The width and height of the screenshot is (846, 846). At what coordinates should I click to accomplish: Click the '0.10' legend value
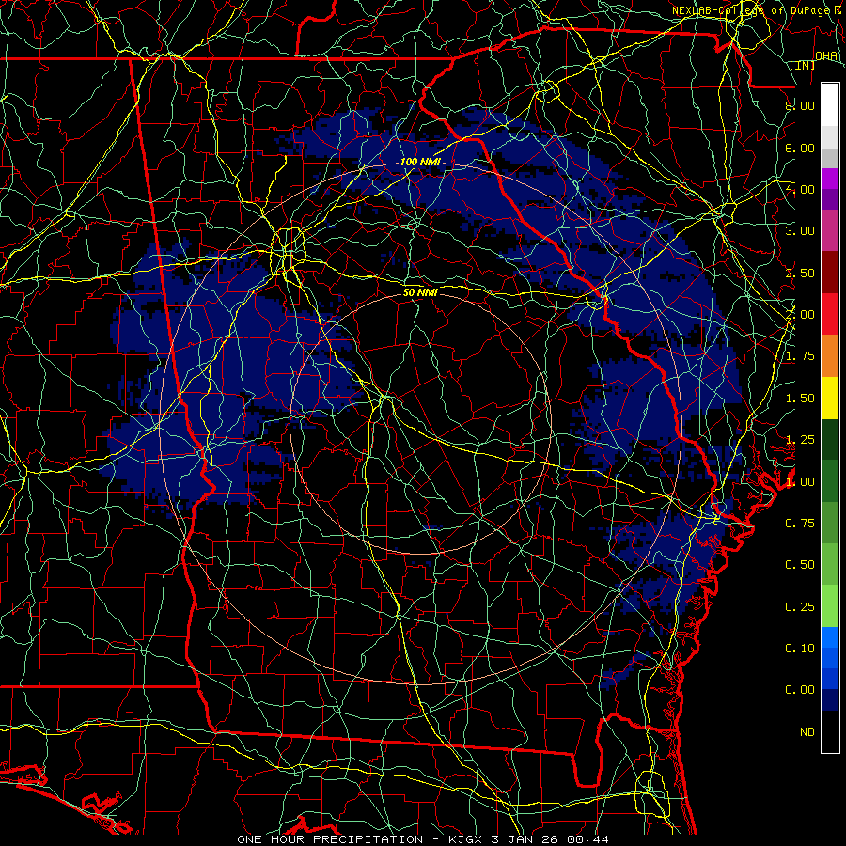800,649
